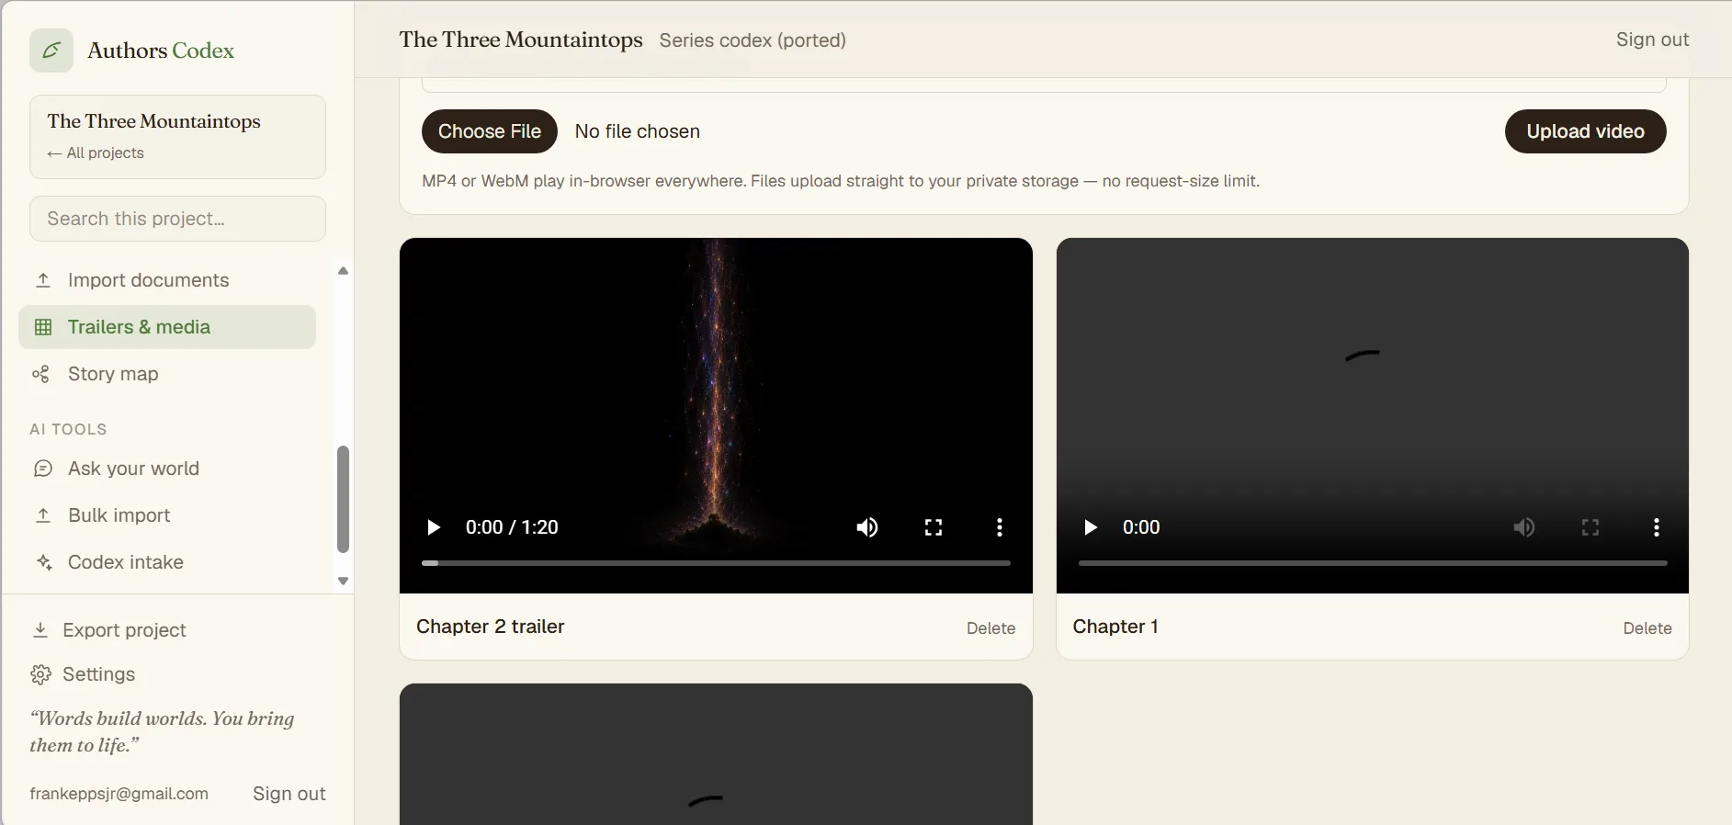This screenshot has height=825, width=1732.
Task: Play the Chapter 2 trailer video
Action: click(434, 527)
